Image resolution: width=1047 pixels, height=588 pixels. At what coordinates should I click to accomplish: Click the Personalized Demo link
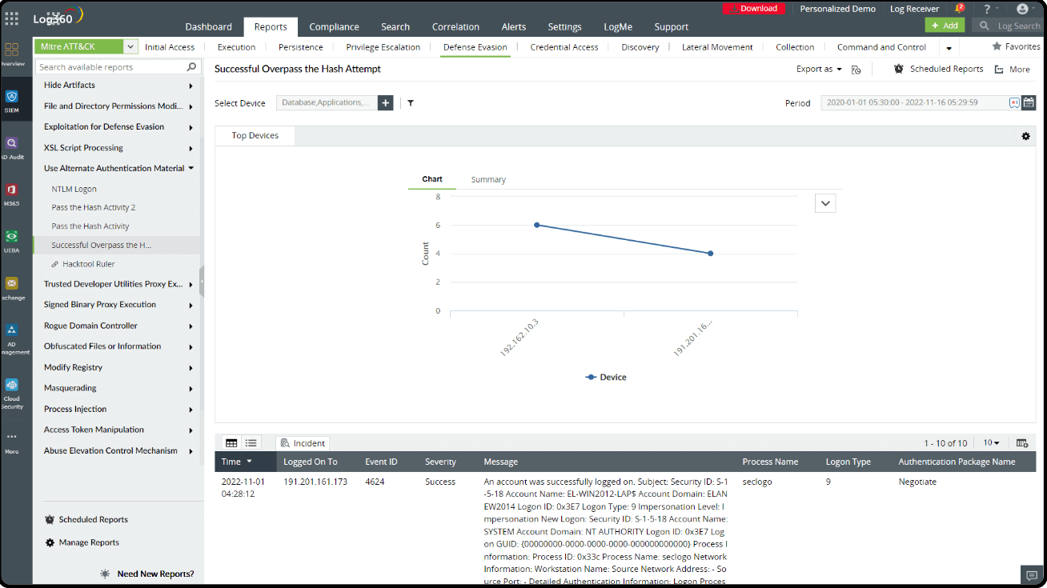click(837, 9)
